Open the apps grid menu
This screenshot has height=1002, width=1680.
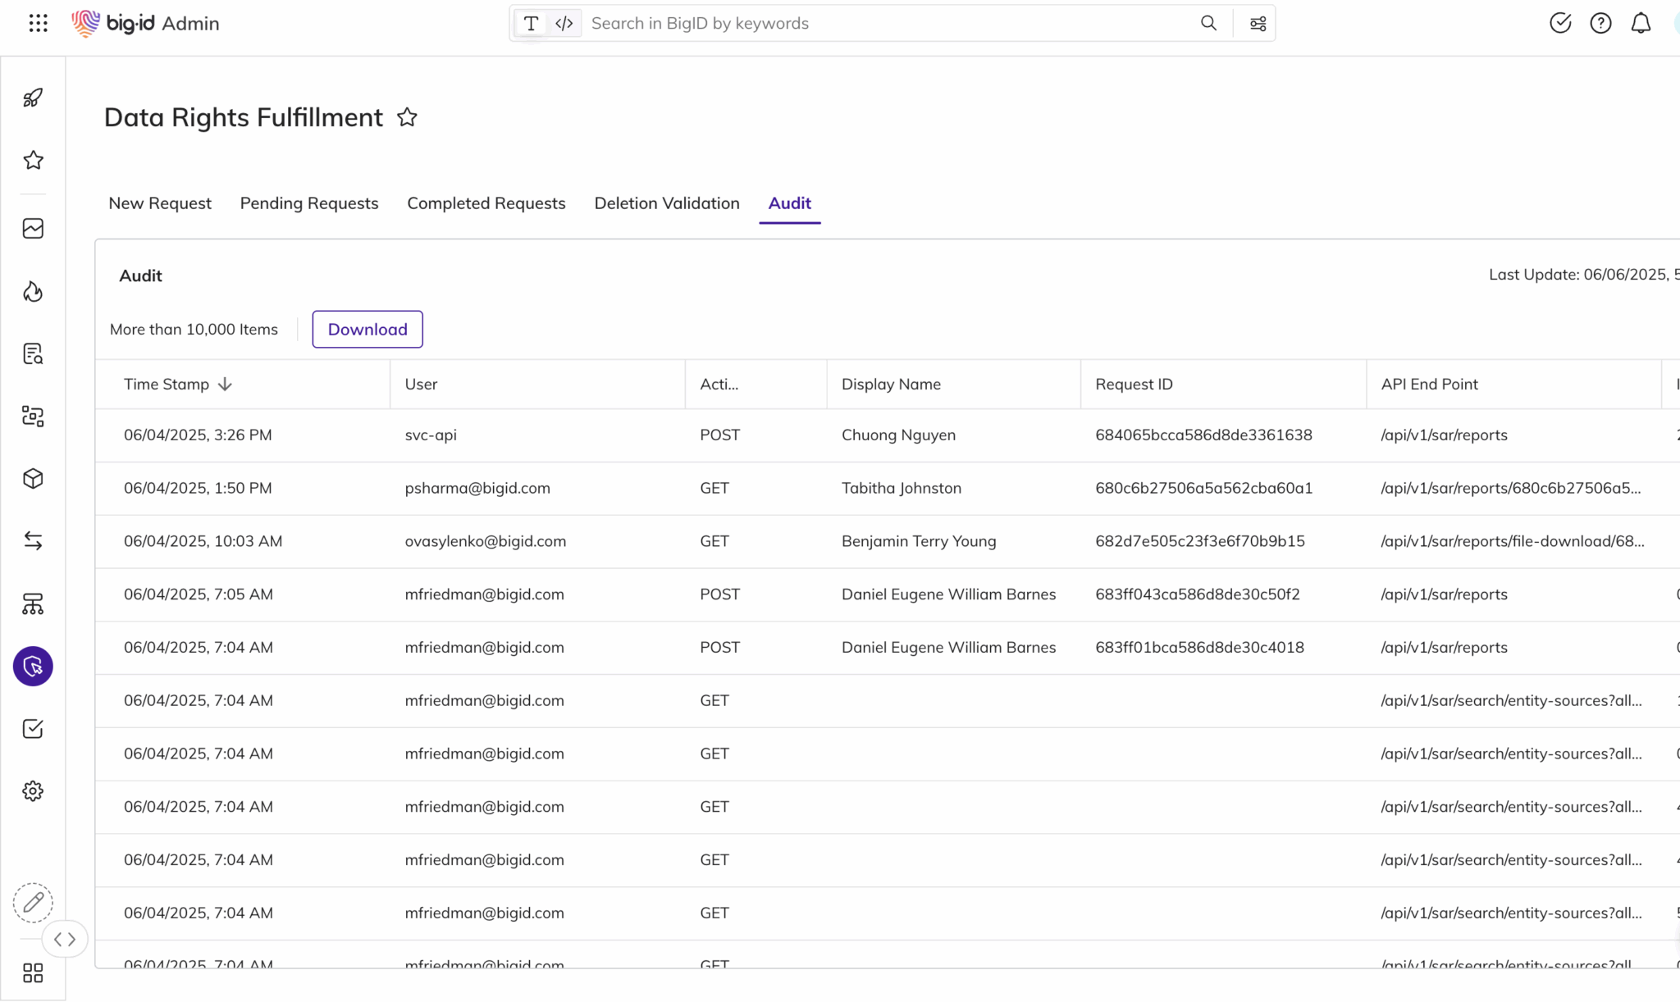pos(38,23)
